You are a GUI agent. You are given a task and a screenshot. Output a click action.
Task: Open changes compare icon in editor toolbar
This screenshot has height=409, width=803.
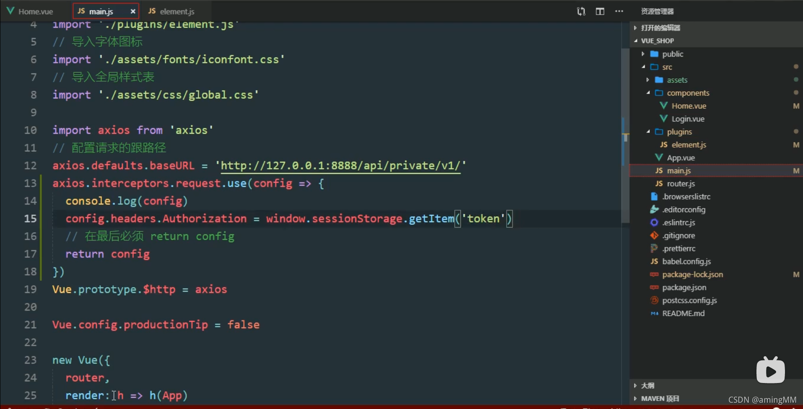[581, 11]
